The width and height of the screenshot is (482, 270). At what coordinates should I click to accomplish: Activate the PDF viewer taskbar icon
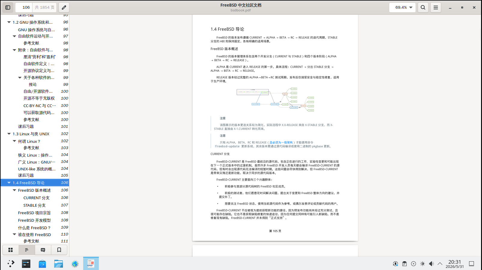[91, 264]
